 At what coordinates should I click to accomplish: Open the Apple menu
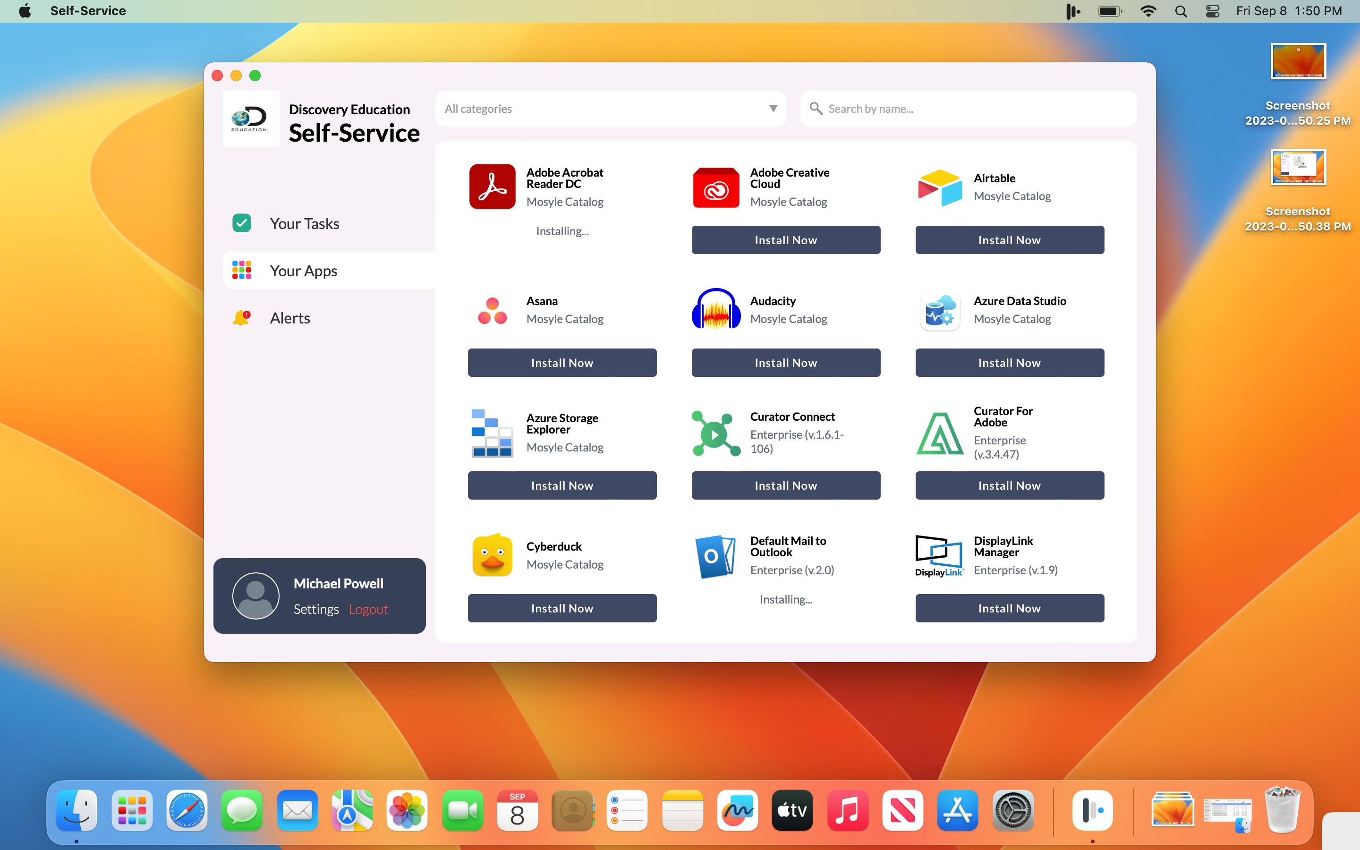click(25, 11)
